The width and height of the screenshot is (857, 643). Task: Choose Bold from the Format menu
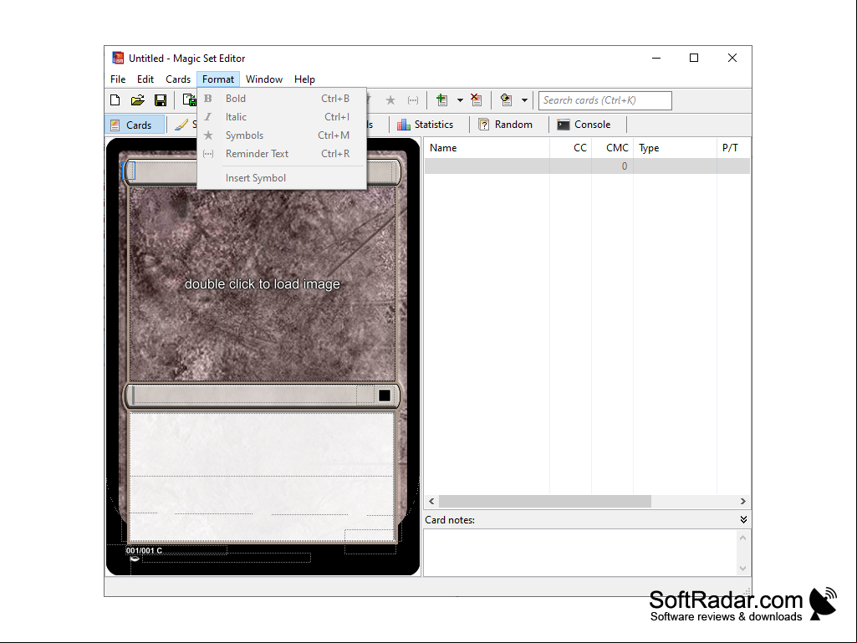click(282, 99)
